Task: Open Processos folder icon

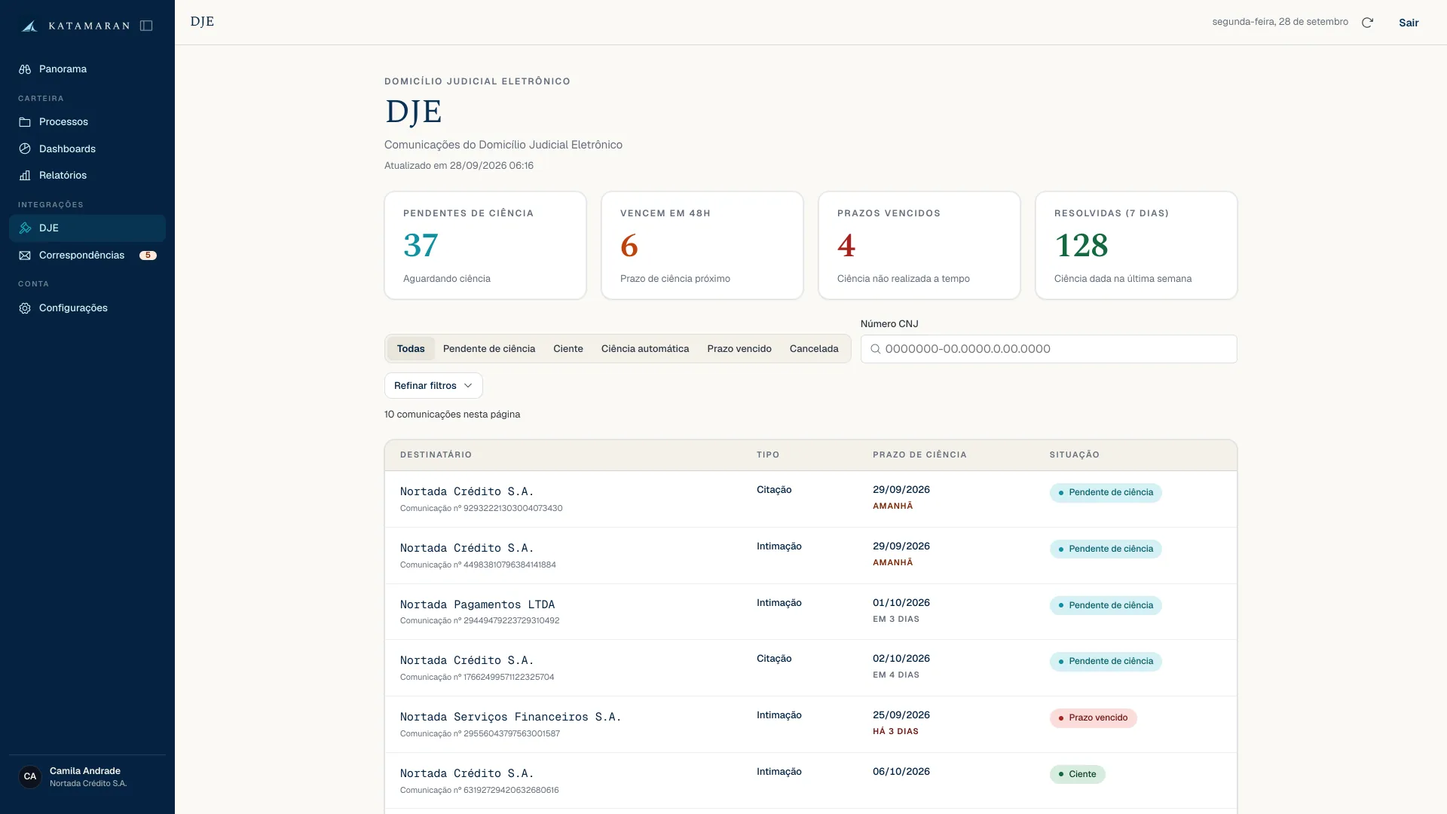Action: click(x=25, y=122)
